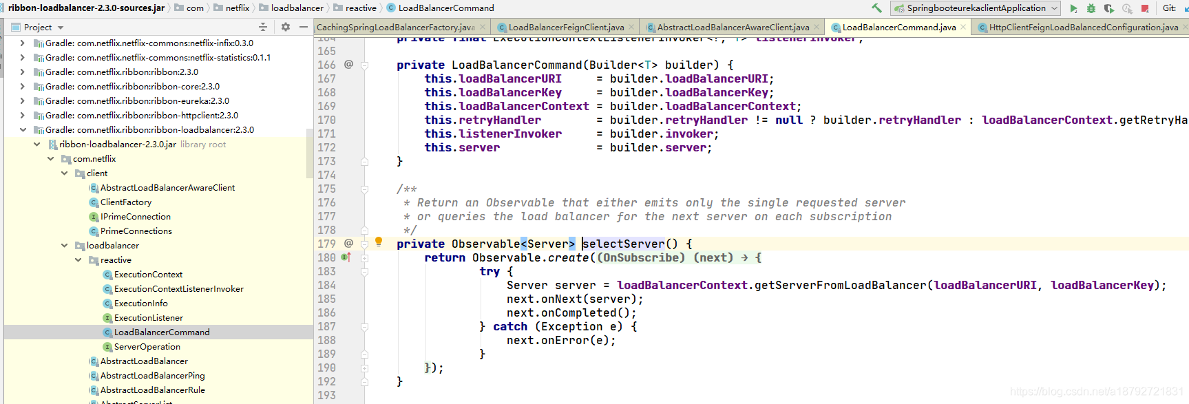Collapse the ribbon-loadbalancer-2.3.0.jar library root

click(36, 144)
